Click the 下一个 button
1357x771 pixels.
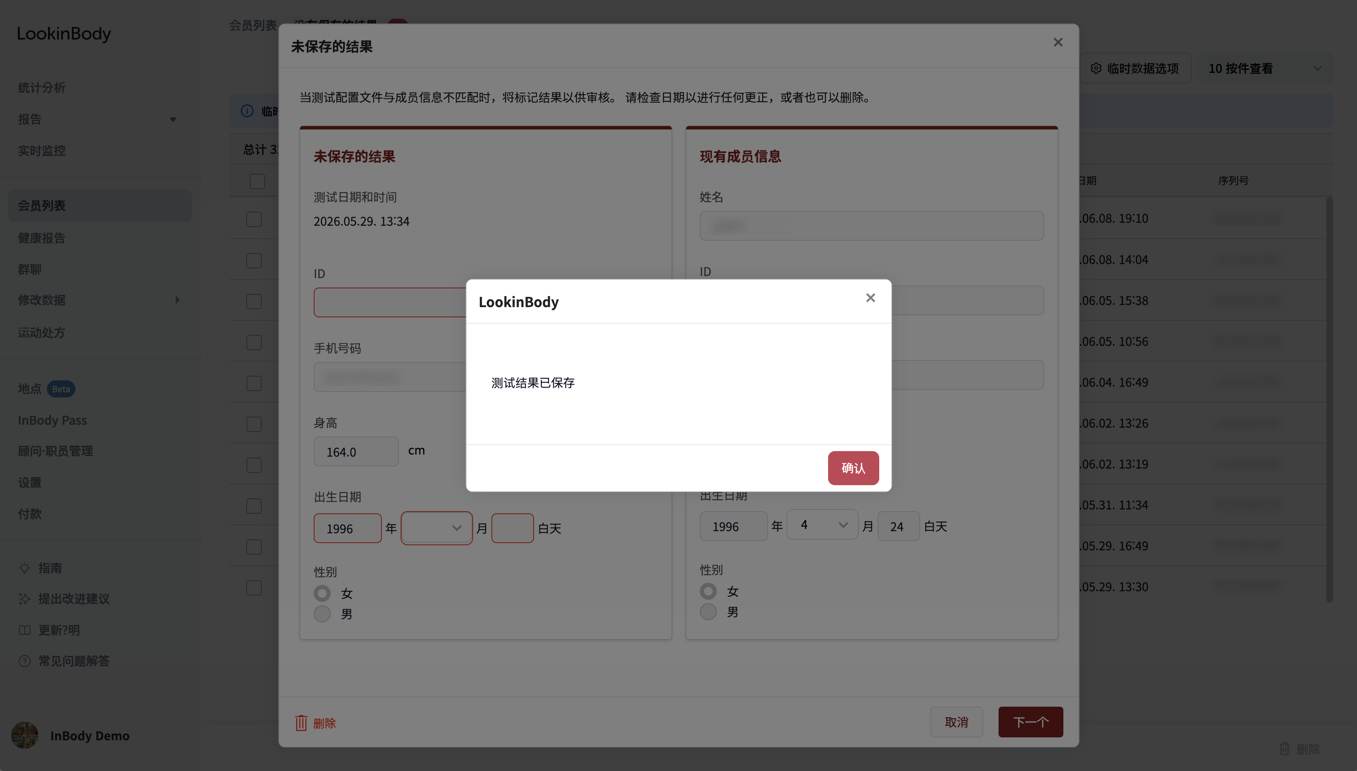click(1030, 722)
